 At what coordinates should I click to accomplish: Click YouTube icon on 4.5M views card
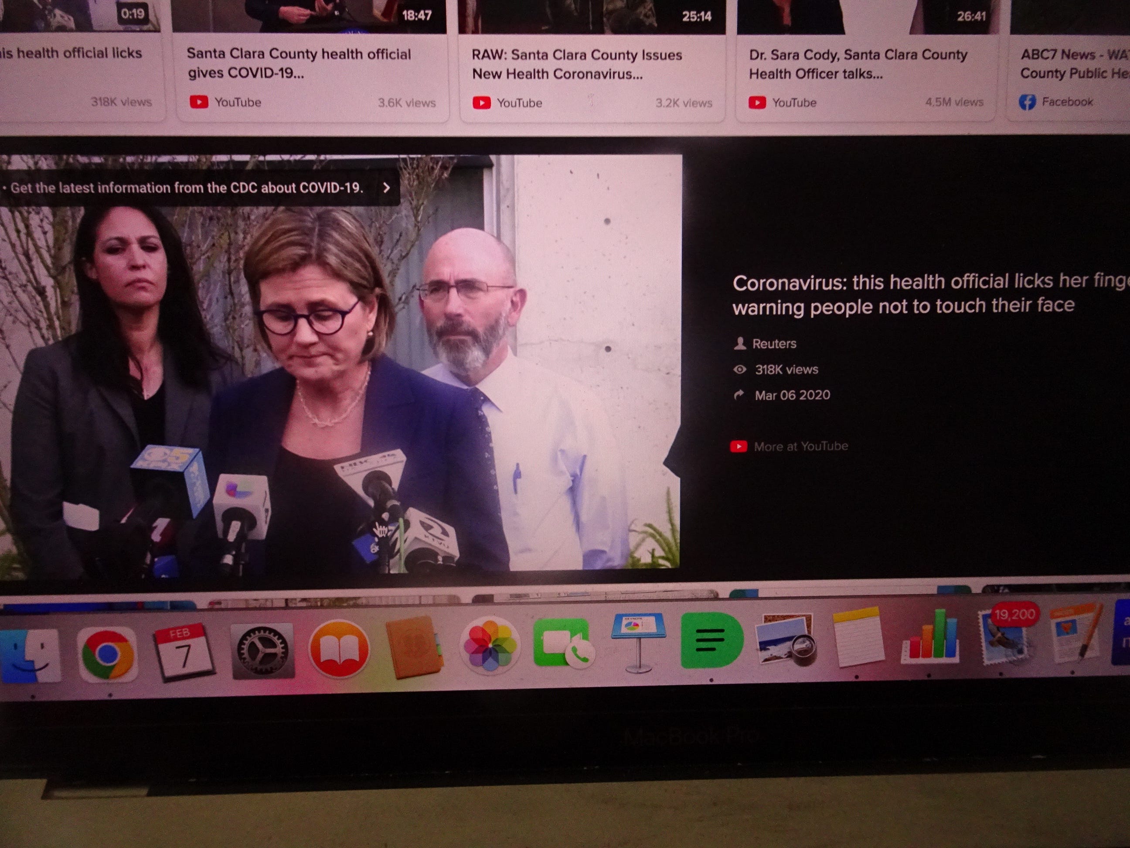point(757,103)
